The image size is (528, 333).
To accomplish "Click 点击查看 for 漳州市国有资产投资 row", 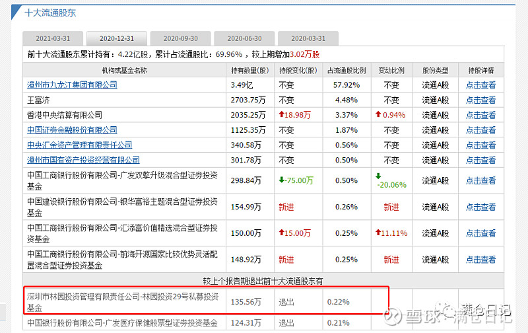I will [481, 160].
